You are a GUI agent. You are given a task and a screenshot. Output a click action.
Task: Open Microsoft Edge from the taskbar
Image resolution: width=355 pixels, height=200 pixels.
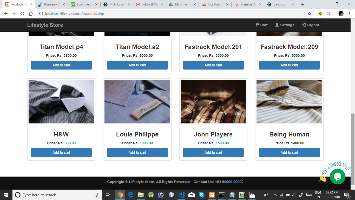tap(130, 195)
